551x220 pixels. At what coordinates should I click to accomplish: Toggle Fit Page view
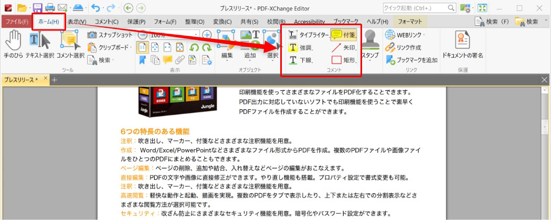[x=155, y=47]
